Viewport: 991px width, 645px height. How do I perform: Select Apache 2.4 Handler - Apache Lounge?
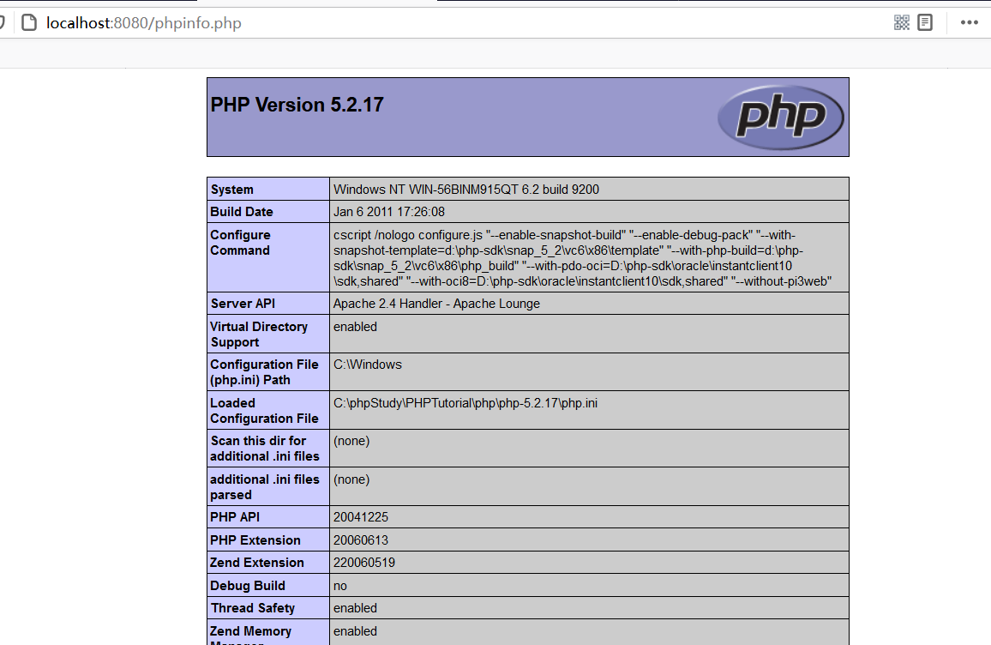(436, 304)
